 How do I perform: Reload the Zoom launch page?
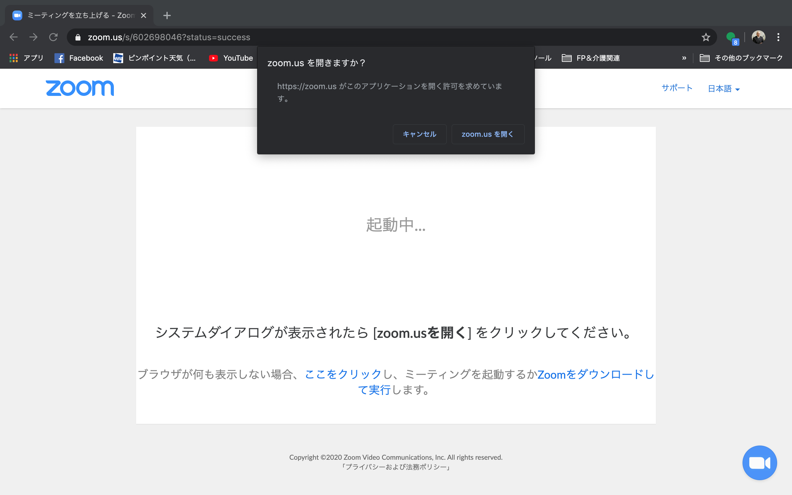coord(53,37)
